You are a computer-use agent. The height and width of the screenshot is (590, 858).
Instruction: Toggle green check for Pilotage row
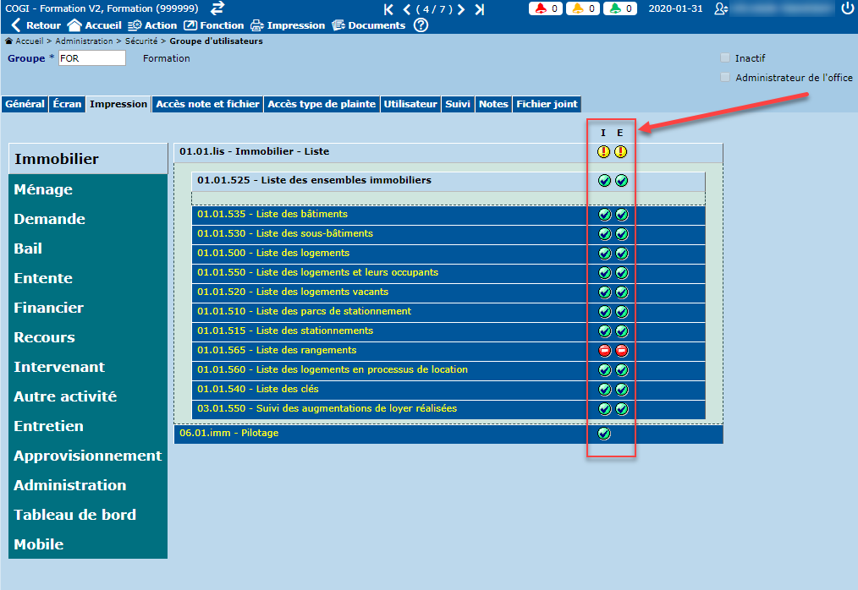tap(604, 434)
